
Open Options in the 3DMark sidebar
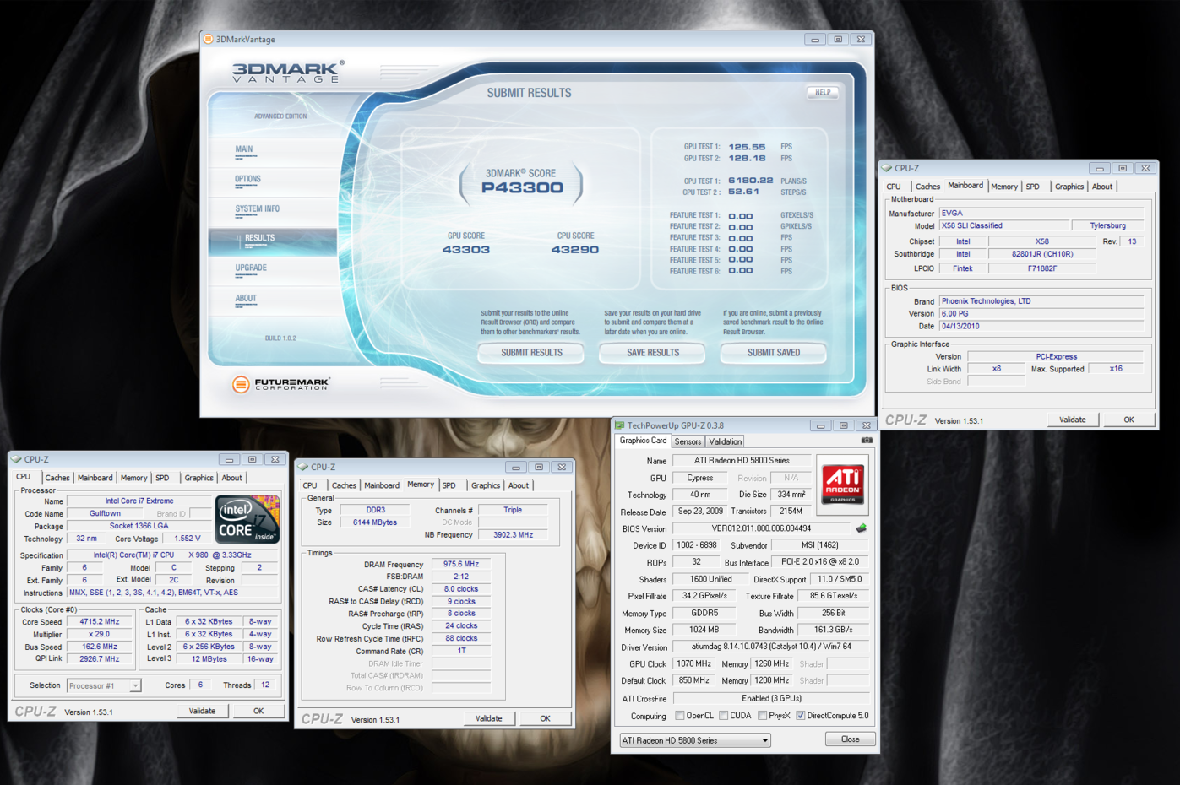[247, 179]
